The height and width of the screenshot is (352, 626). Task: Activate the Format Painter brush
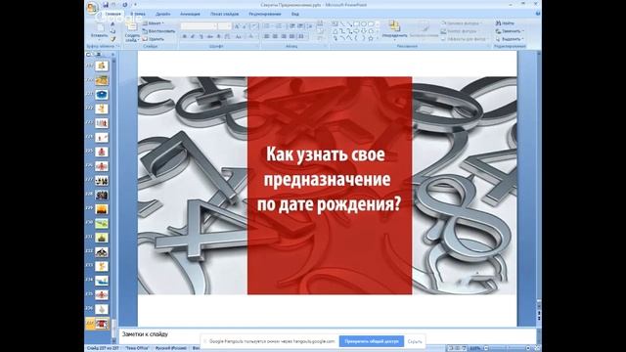pos(112,39)
